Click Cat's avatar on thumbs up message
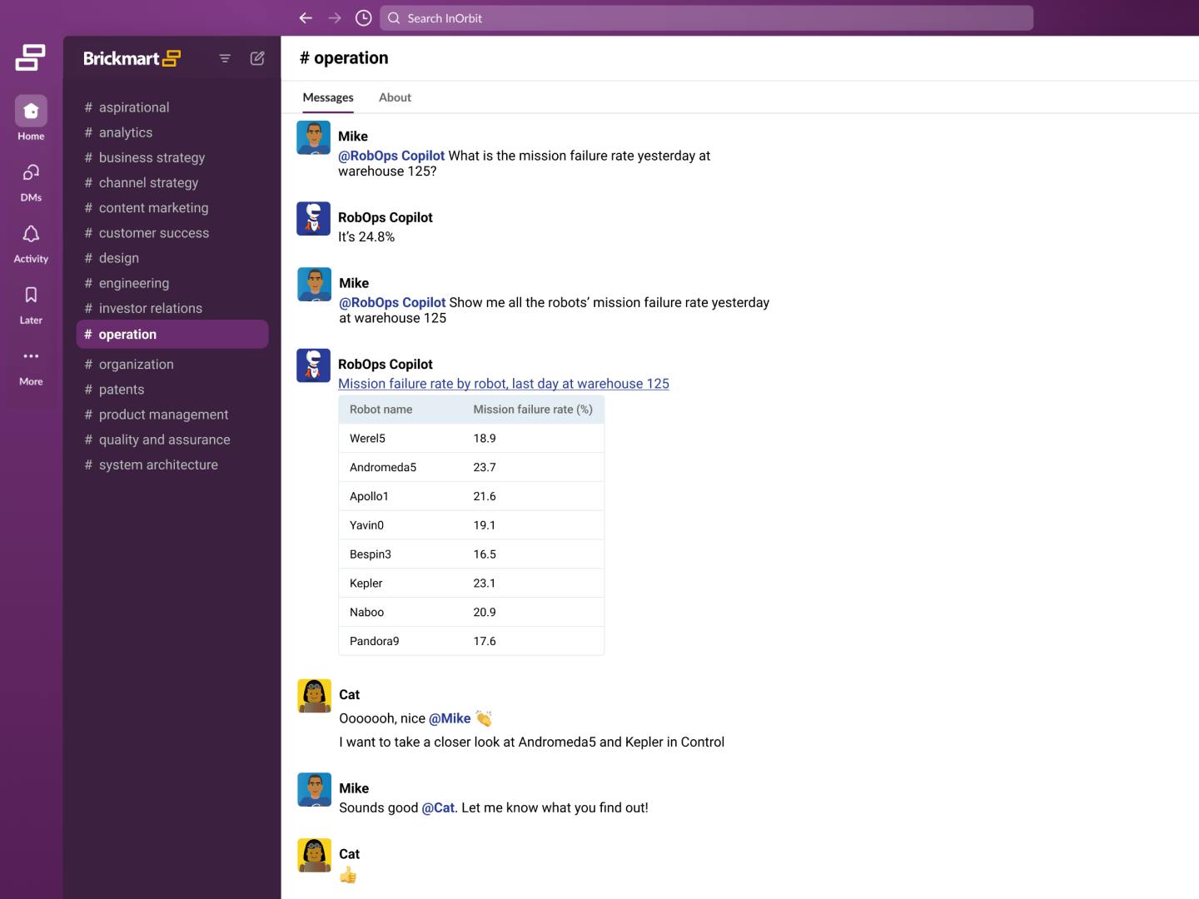 [x=314, y=855]
